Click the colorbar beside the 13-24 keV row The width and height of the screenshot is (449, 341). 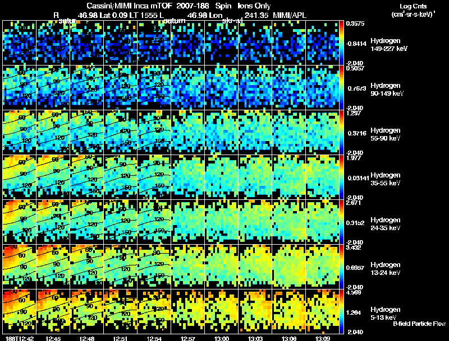[341, 267]
